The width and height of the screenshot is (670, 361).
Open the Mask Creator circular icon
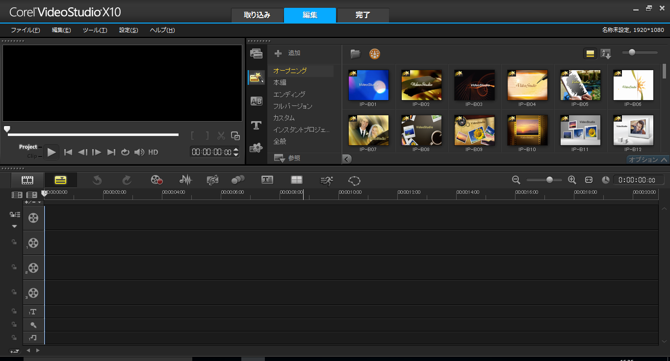tap(354, 180)
